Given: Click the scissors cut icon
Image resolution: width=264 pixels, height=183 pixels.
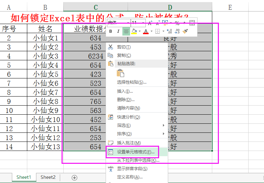Looking at the screenshot, I should pyautogui.click(x=110, y=47).
